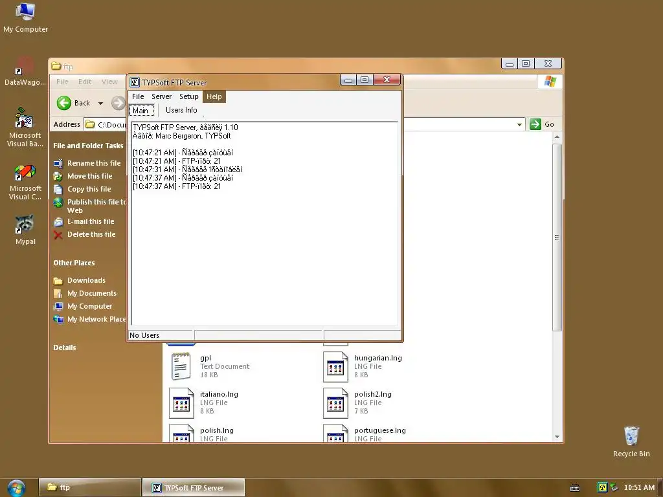Open the Help menu in TYPSoft
This screenshot has width=663, height=497.
[214, 96]
